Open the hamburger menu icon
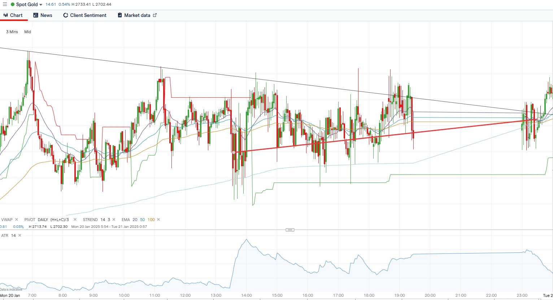The width and height of the screenshot is (553, 300). coord(5,4)
